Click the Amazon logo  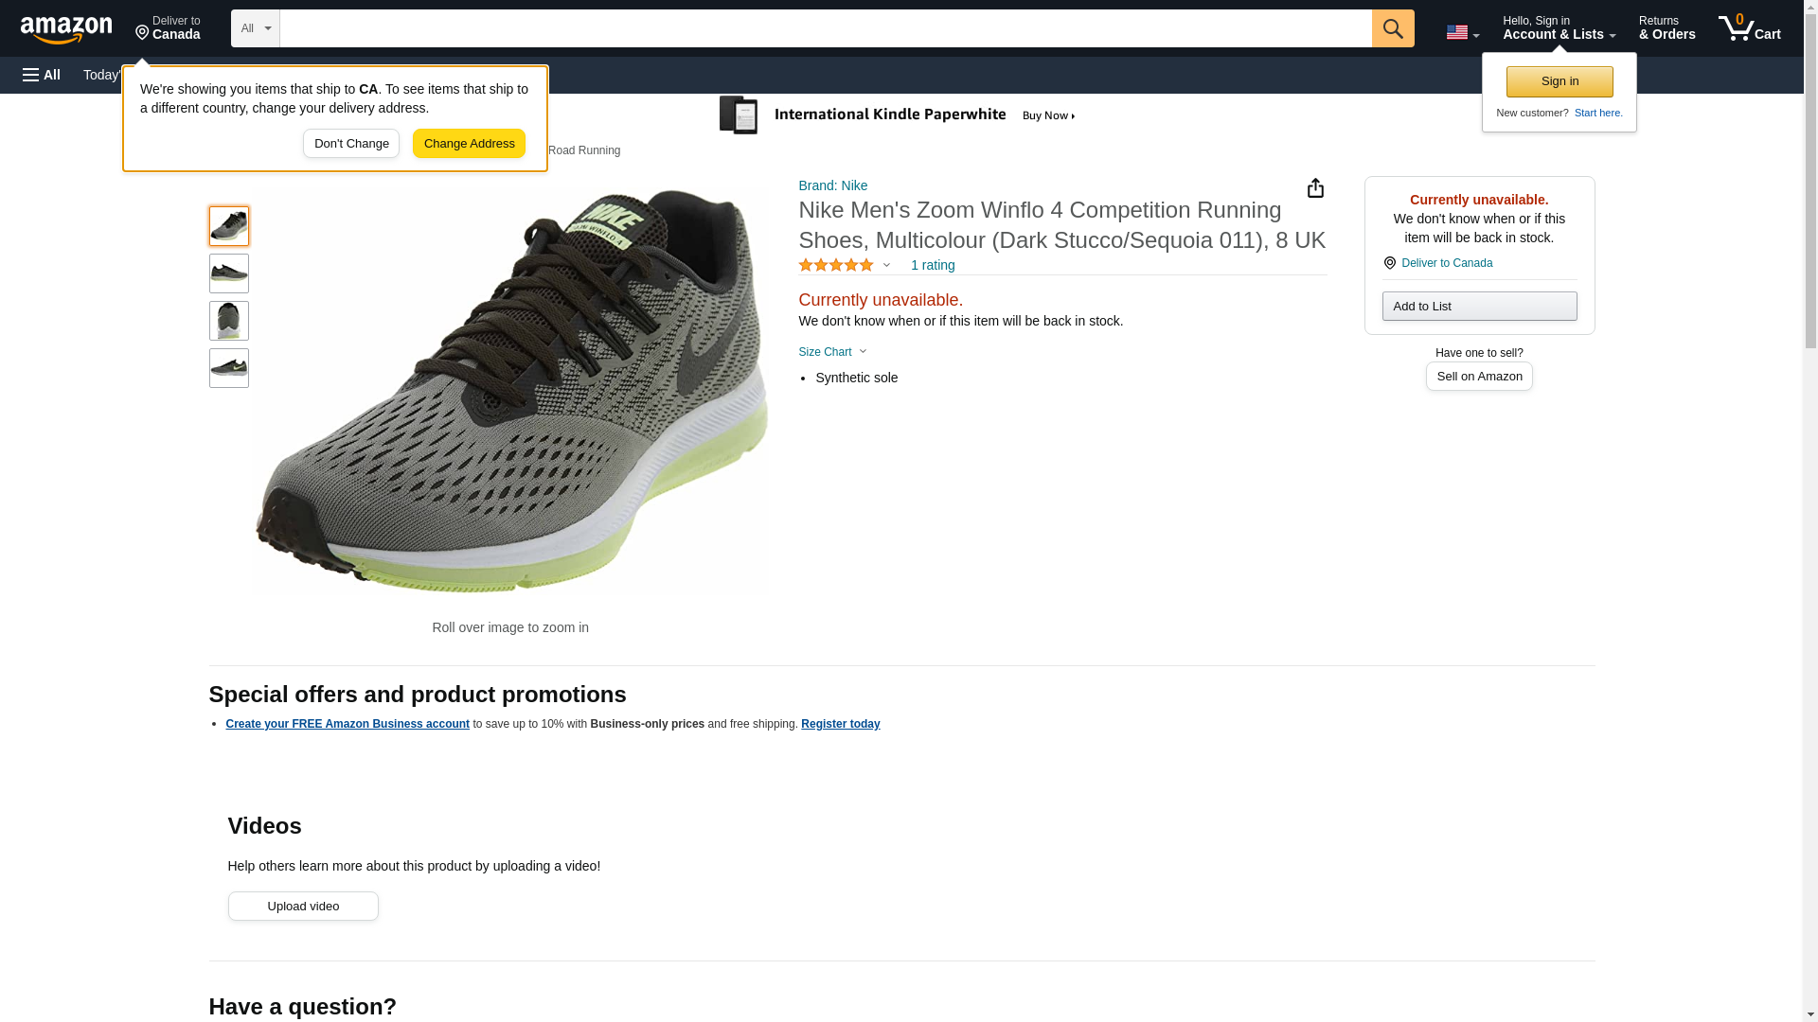tap(66, 29)
